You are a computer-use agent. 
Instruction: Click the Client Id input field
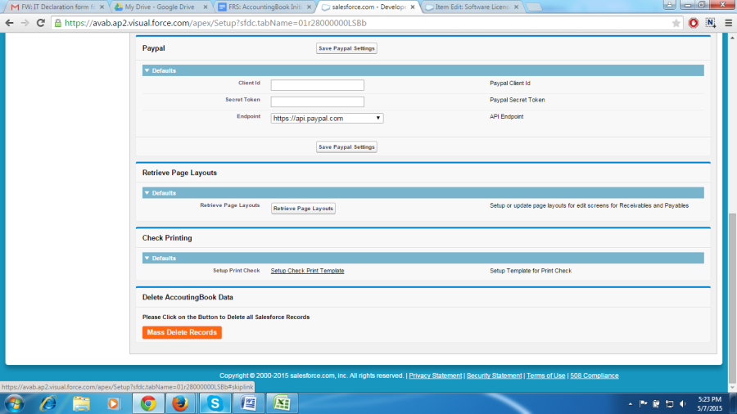click(x=317, y=85)
